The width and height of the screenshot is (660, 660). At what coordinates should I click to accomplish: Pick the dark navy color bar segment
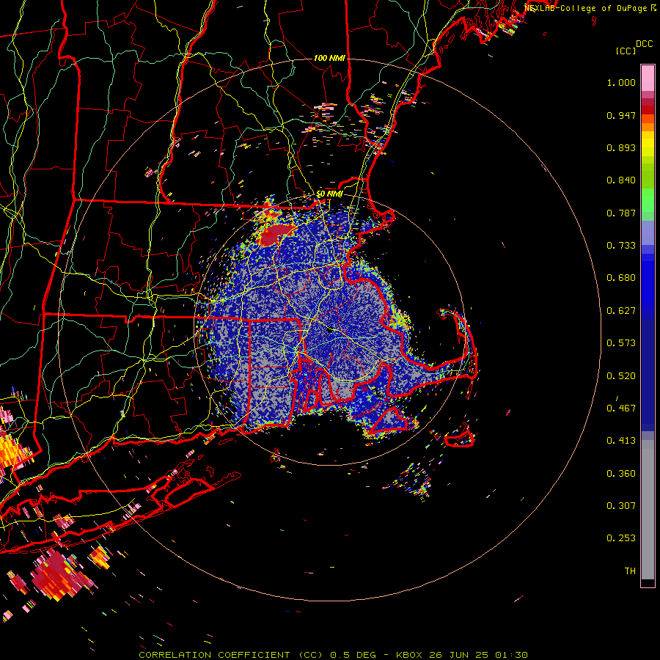tap(648, 375)
